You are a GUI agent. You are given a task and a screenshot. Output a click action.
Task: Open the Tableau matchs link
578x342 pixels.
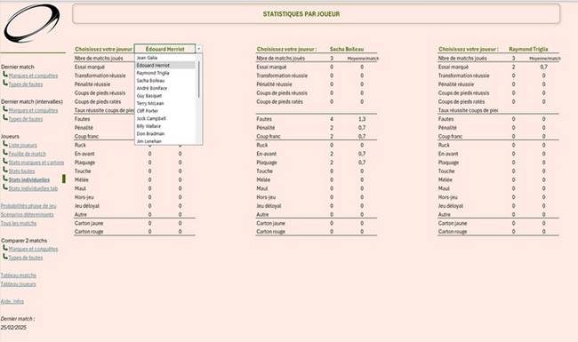[x=19, y=275]
